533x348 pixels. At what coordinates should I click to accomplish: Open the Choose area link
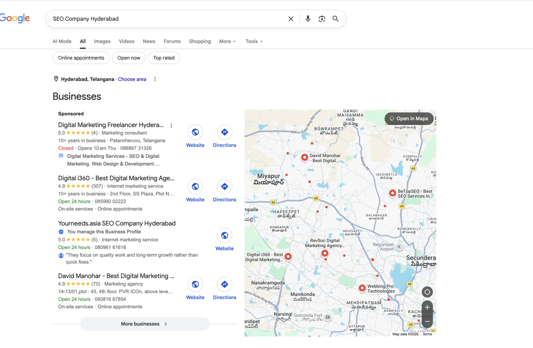(x=132, y=79)
